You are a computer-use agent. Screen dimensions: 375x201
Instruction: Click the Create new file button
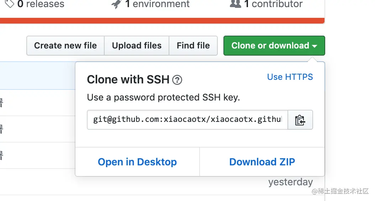[65, 46]
